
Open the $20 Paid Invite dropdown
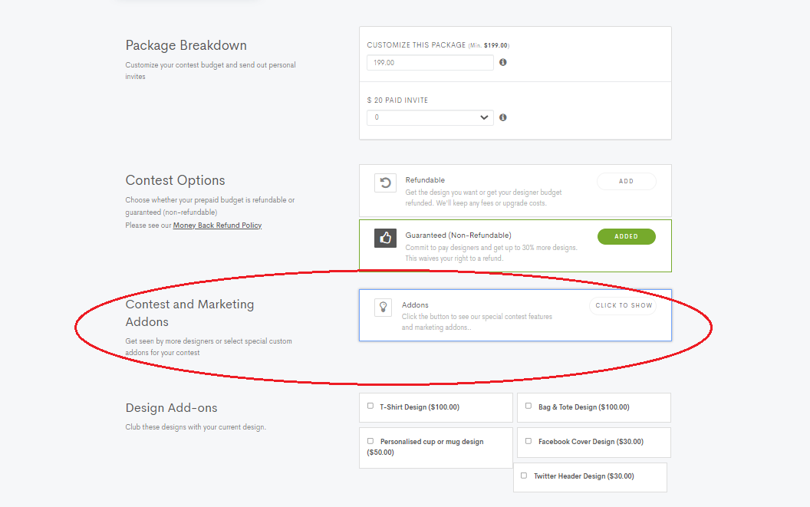coord(430,117)
